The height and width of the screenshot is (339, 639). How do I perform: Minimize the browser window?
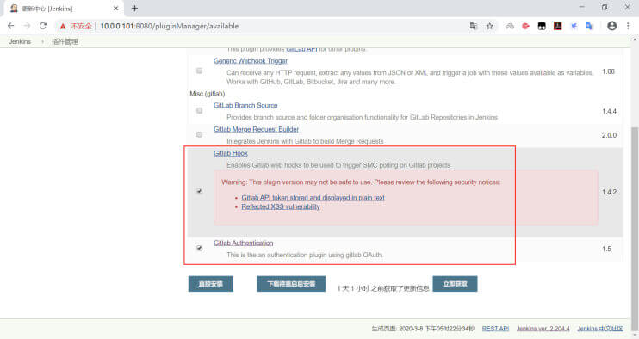[581, 8]
